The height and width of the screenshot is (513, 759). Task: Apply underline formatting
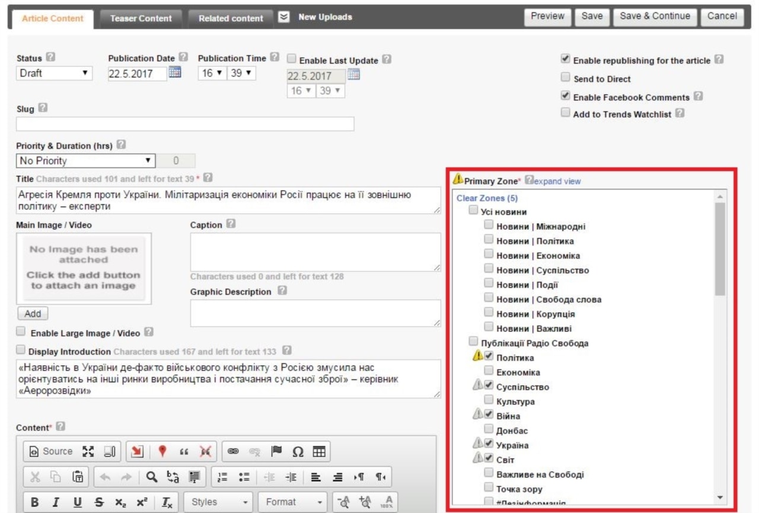click(78, 502)
